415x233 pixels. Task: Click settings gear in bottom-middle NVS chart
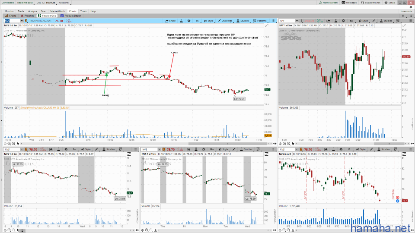[x=204, y=149]
